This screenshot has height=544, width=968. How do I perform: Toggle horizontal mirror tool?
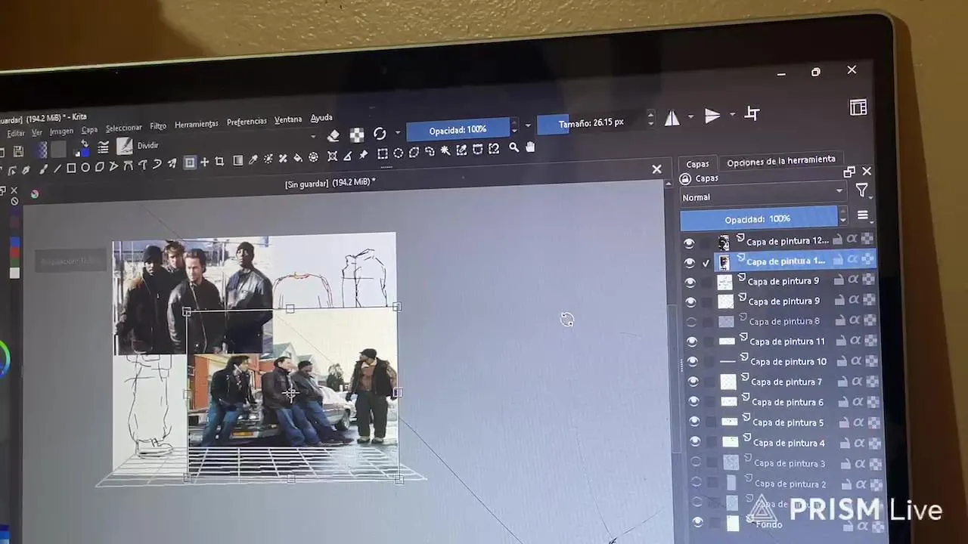coord(672,118)
